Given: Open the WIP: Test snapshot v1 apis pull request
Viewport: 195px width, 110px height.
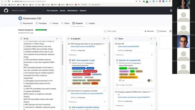Looking at the screenshot, I should tap(83, 60).
